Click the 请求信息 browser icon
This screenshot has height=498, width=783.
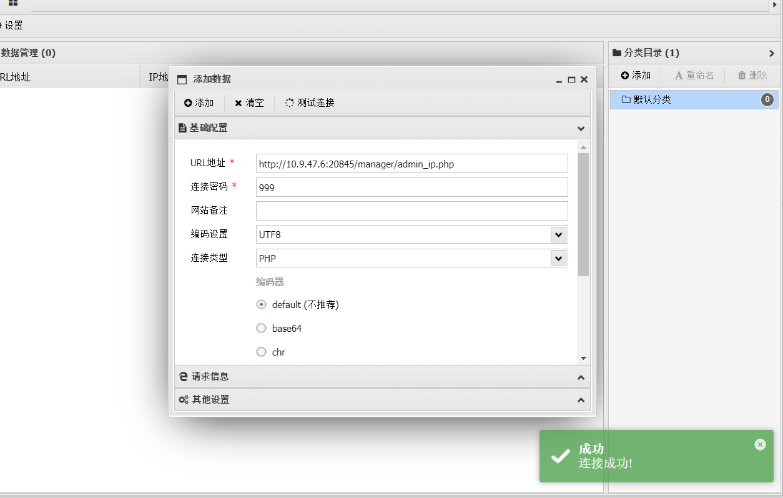(184, 377)
